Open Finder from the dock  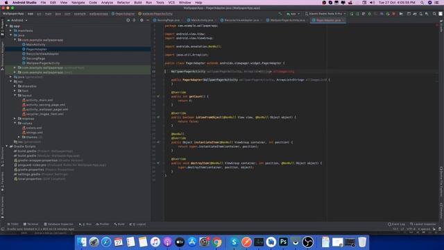coord(82,242)
